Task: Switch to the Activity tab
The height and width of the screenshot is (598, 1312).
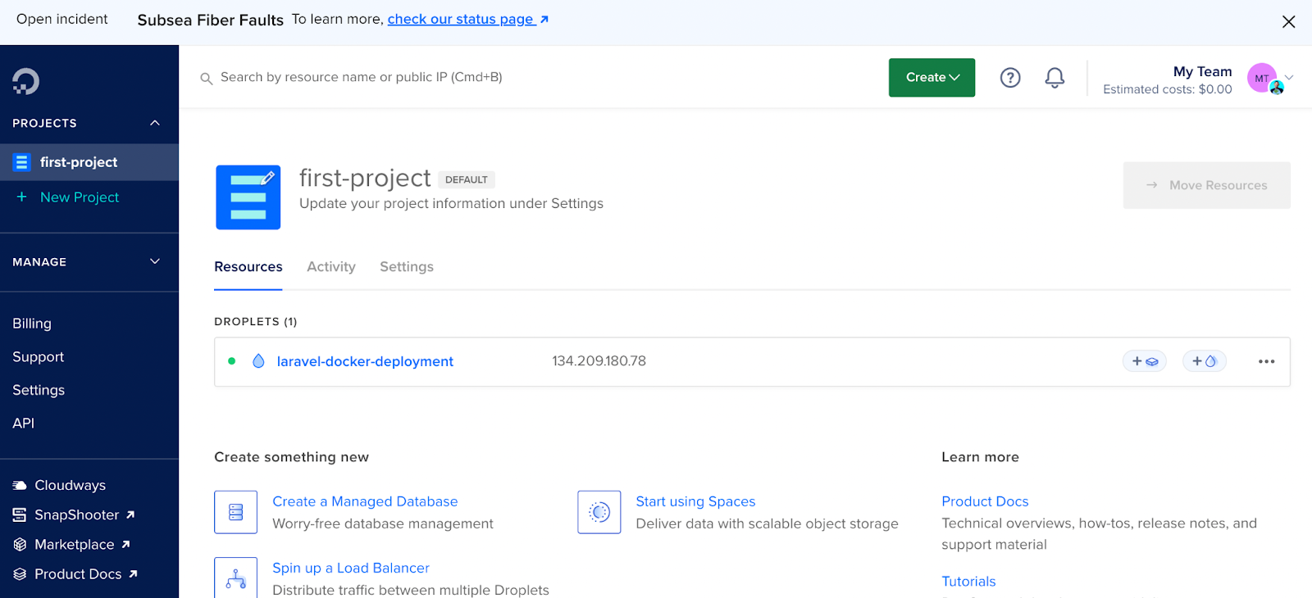Action: click(x=331, y=267)
